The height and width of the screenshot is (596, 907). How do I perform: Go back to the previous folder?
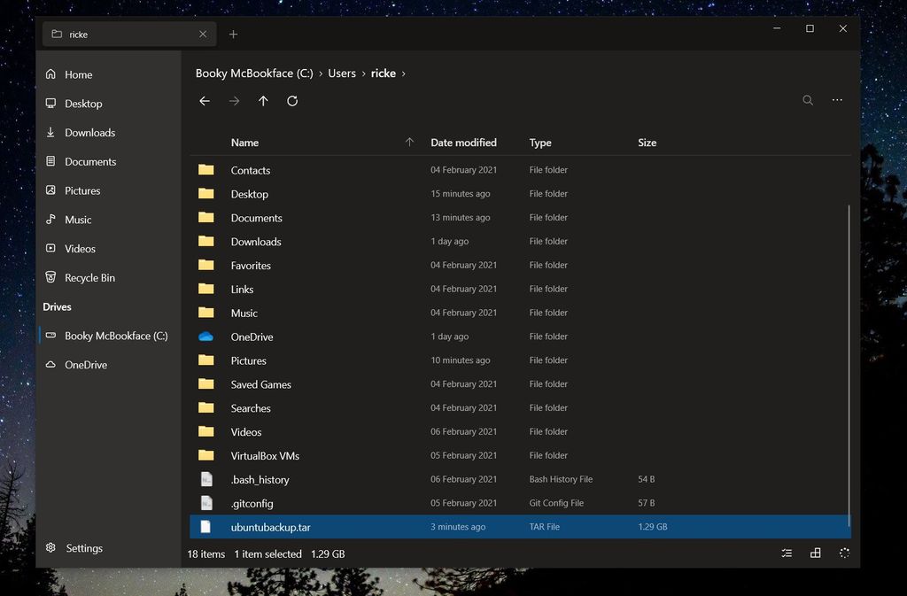click(x=205, y=101)
